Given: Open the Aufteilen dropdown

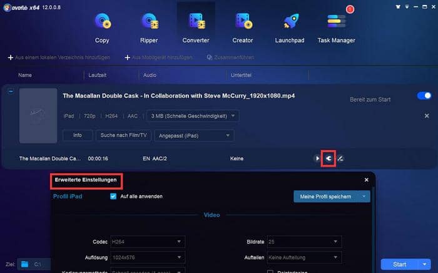Looking at the screenshot, I should tap(304, 257).
